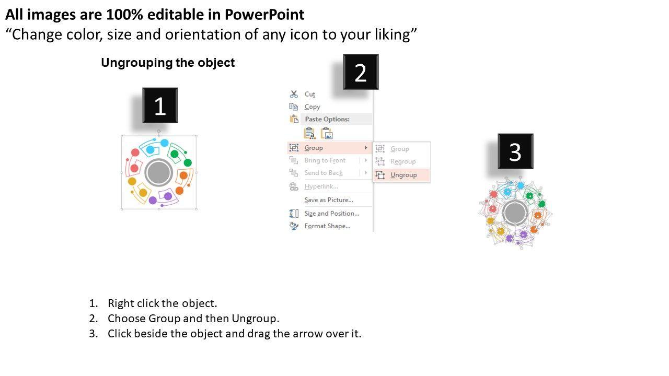Click the gray center circle of grouped diagram

tap(158, 173)
